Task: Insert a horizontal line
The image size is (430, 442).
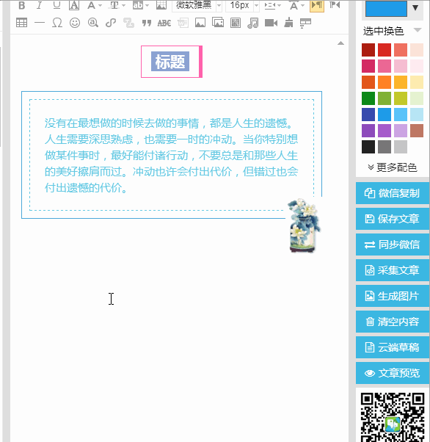Action: click(x=40, y=23)
